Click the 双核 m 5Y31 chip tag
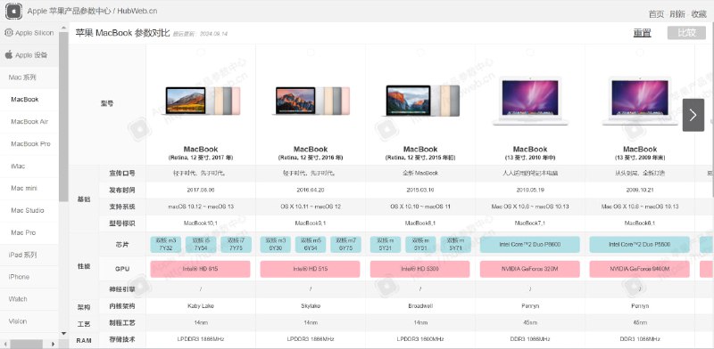Image resolution: width=714 pixels, height=349 pixels. point(386,245)
